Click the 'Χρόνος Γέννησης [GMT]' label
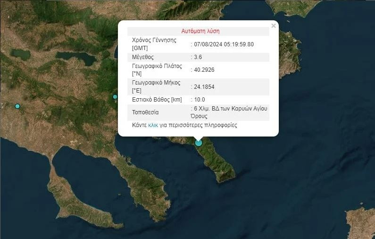This screenshot has height=239, width=375. 154,44
